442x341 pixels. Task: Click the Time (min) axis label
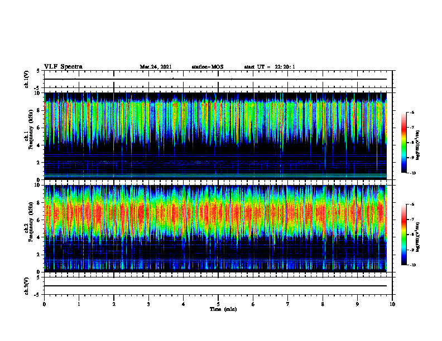tap(223, 309)
